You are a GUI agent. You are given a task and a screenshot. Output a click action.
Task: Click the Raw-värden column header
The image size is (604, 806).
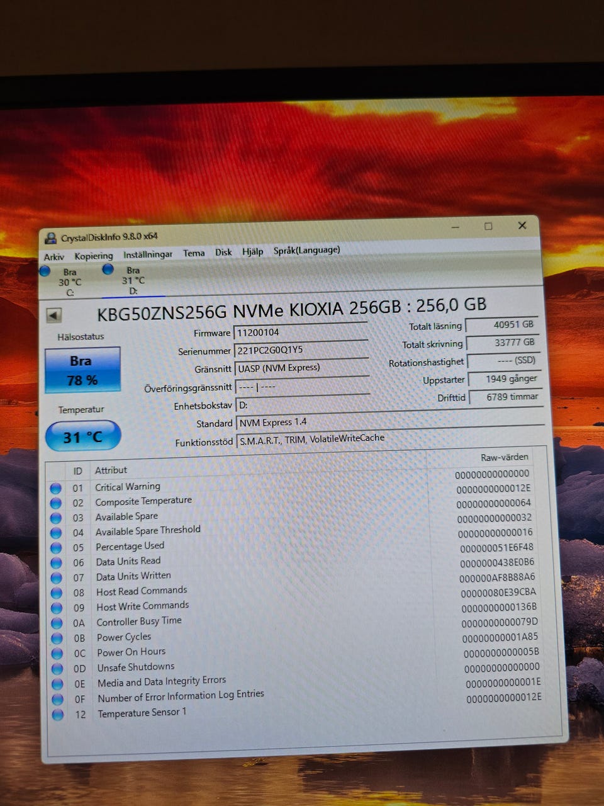(505, 457)
